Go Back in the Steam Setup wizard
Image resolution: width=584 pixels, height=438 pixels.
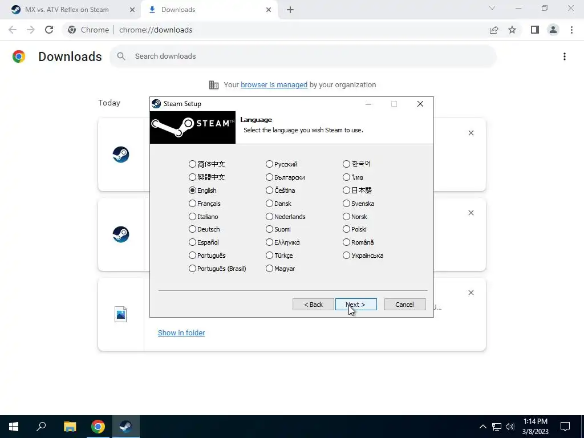313,305
